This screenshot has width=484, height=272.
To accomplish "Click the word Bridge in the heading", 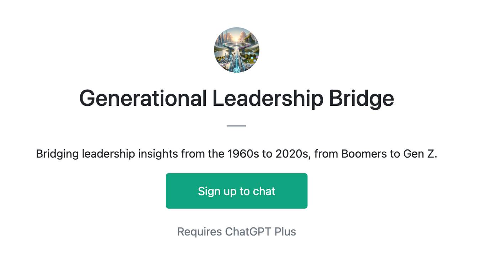I will [x=361, y=98].
